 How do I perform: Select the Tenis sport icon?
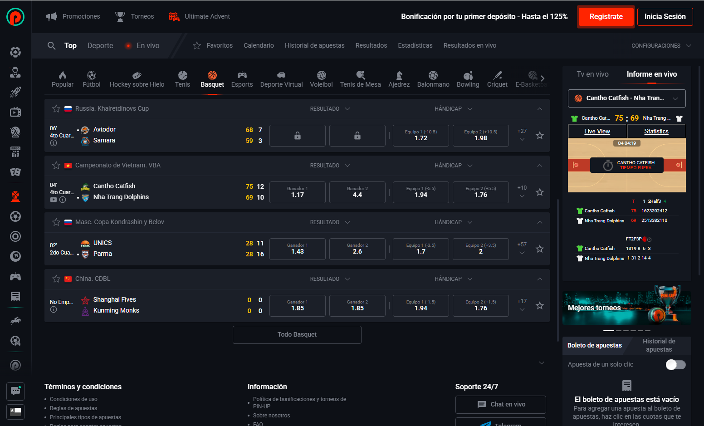(183, 79)
